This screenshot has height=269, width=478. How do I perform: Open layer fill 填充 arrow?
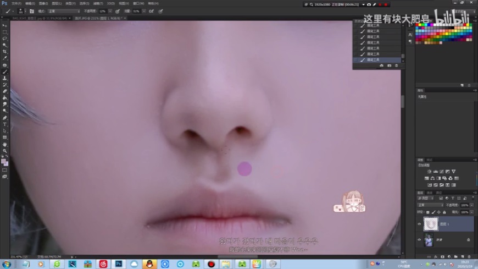click(472, 212)
